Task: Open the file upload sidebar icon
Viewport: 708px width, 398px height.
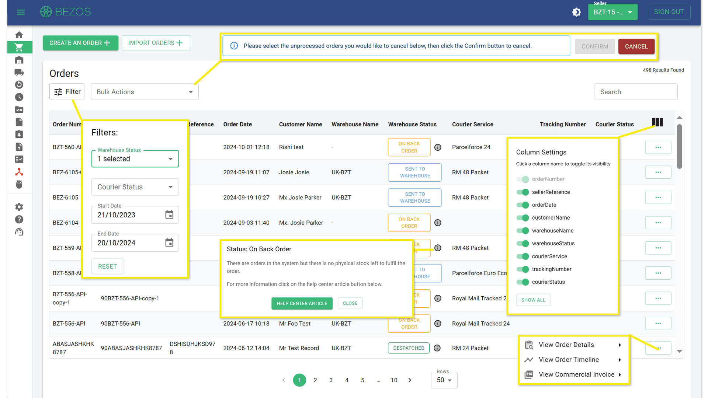Action: click(x=19, y=147)
